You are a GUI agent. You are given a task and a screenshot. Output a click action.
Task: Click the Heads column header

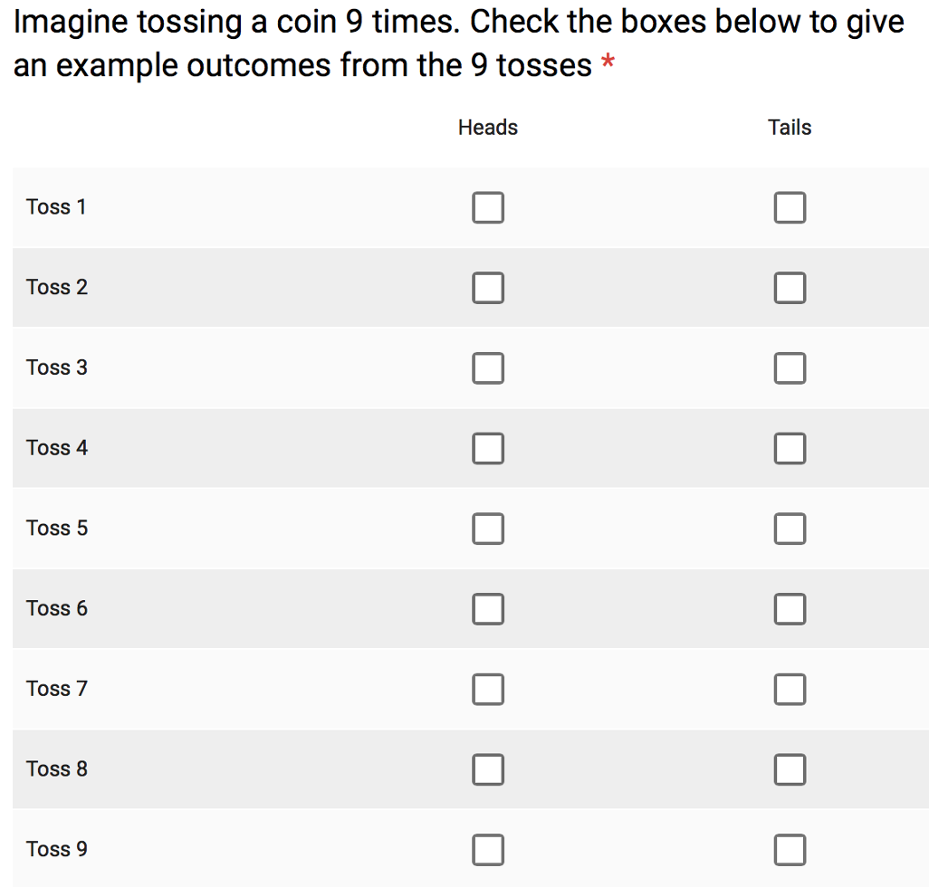pyautogui.click(x=487, y=128)
